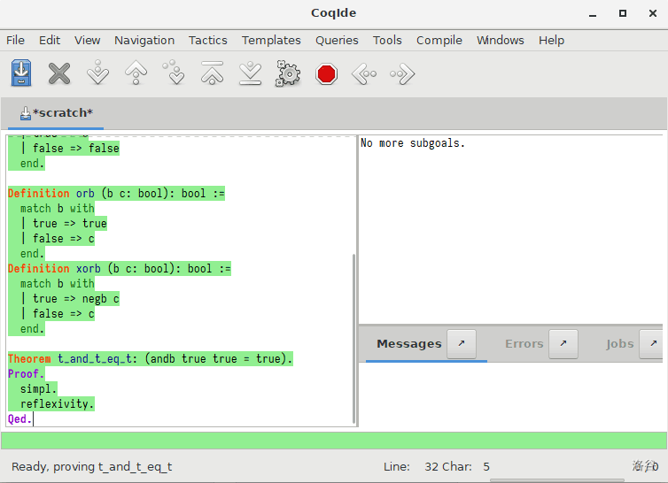
Task: Open the Templates menu
Action: (271, 40)
